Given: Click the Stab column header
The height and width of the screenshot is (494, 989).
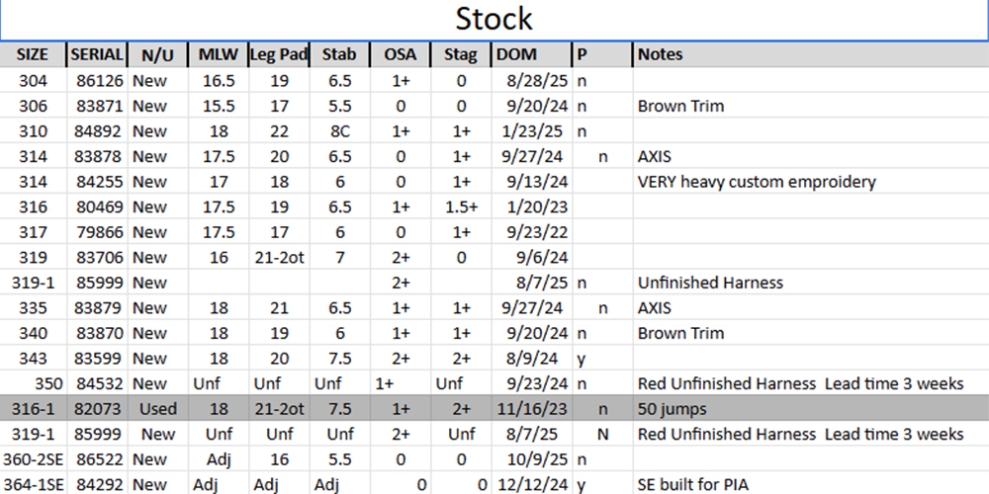Looking at the screenshot, I should [339, 54].
